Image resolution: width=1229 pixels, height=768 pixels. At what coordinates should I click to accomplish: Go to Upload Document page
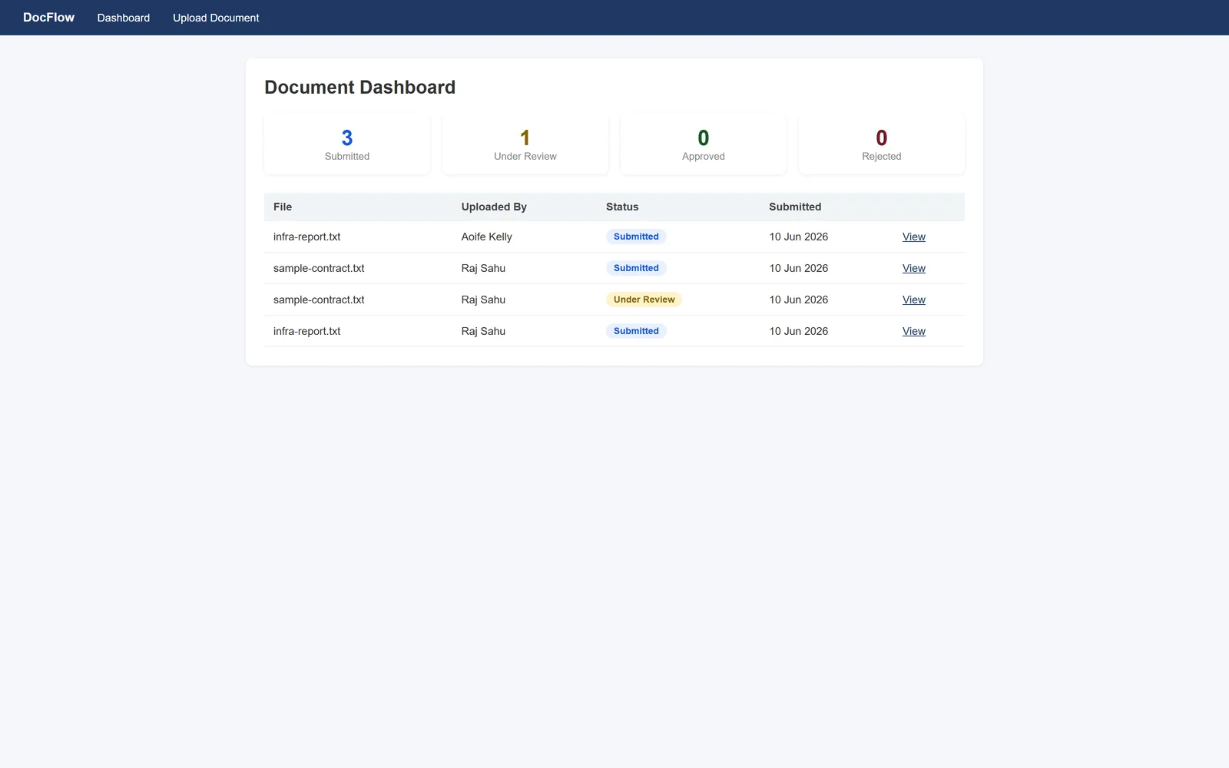216,18
